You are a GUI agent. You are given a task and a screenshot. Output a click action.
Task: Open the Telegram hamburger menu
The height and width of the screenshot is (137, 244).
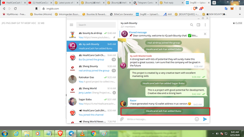pyautogui.click(x=71, y=25)
